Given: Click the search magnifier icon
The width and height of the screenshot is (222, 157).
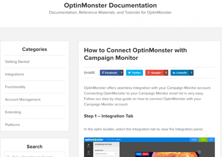Looking at the screenshot, I should pos(8,156).
